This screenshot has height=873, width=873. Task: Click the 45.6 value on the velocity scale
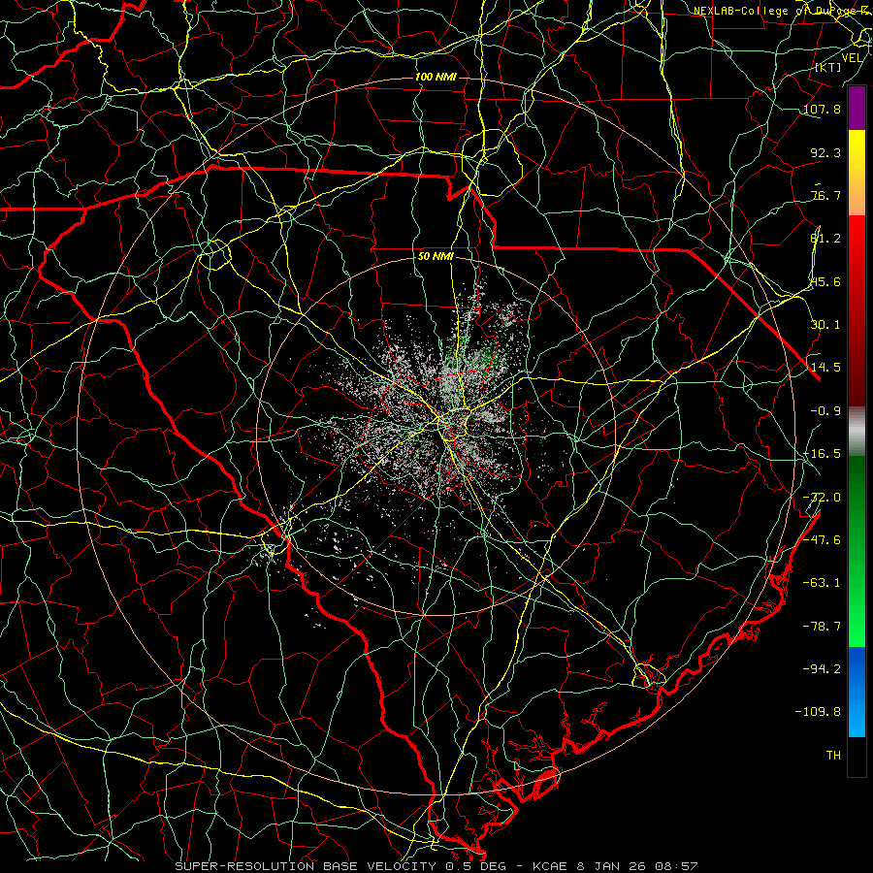[x=825, y=281]
